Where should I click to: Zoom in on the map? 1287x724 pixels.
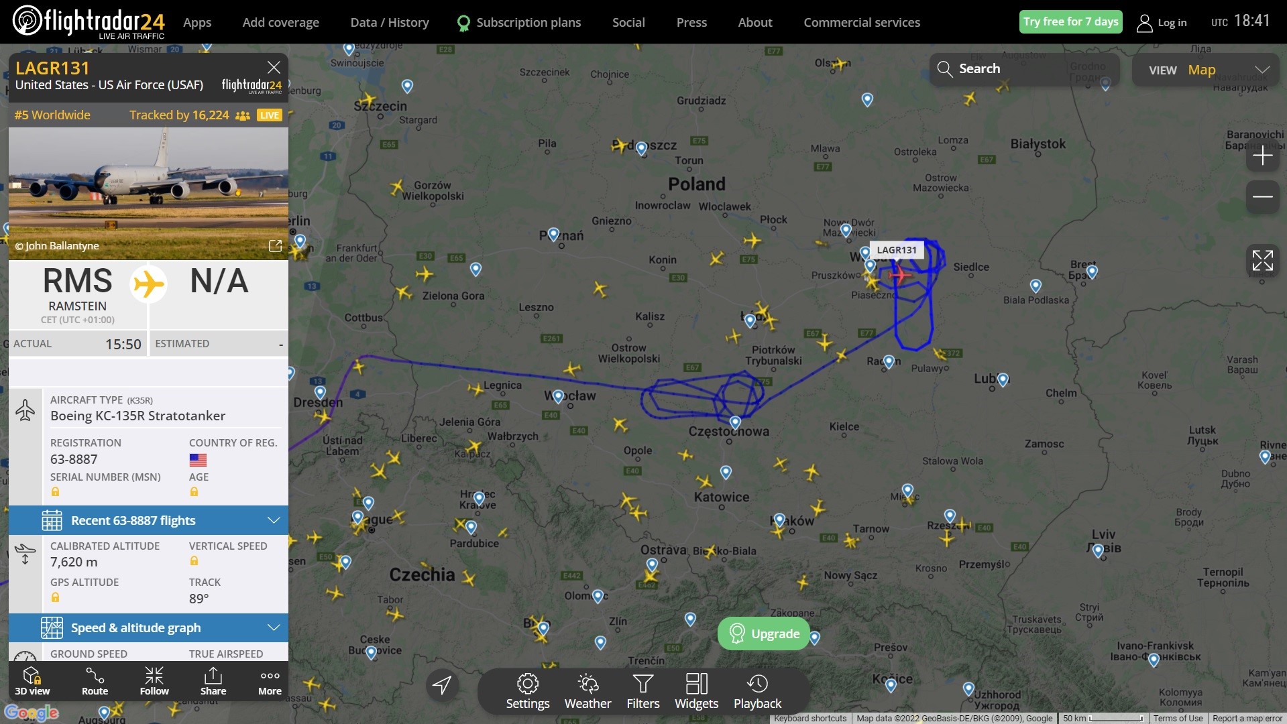[x=1262, y=156]
